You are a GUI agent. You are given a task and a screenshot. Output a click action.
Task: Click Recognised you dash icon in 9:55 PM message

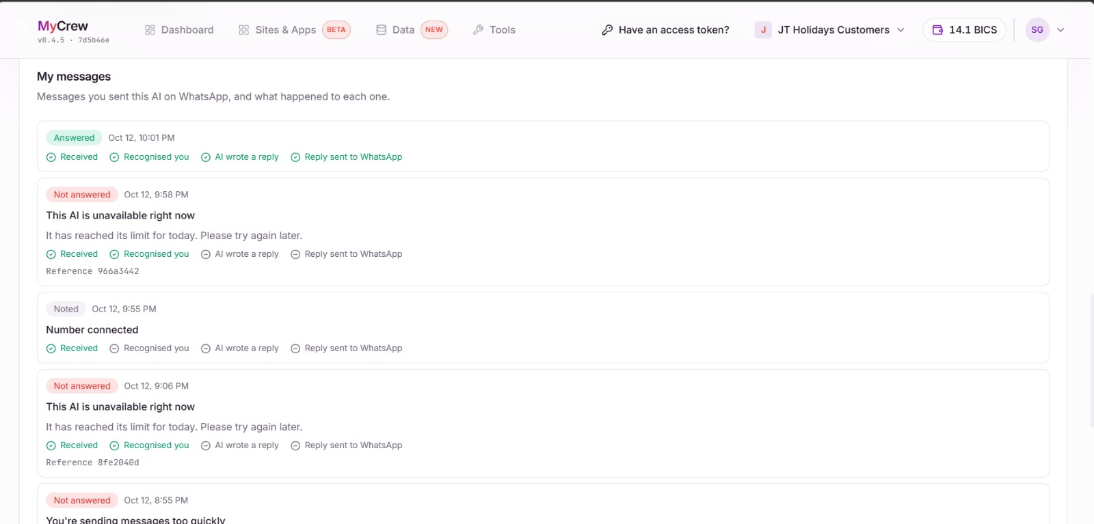click(114, 348)
